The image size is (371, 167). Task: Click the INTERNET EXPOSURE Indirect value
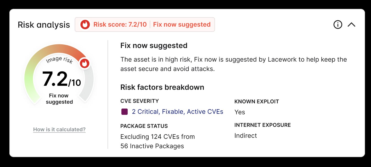pos(245,136)
